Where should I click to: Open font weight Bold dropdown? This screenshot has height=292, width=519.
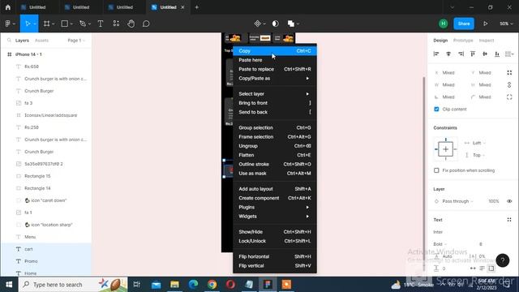coord(440,244)
